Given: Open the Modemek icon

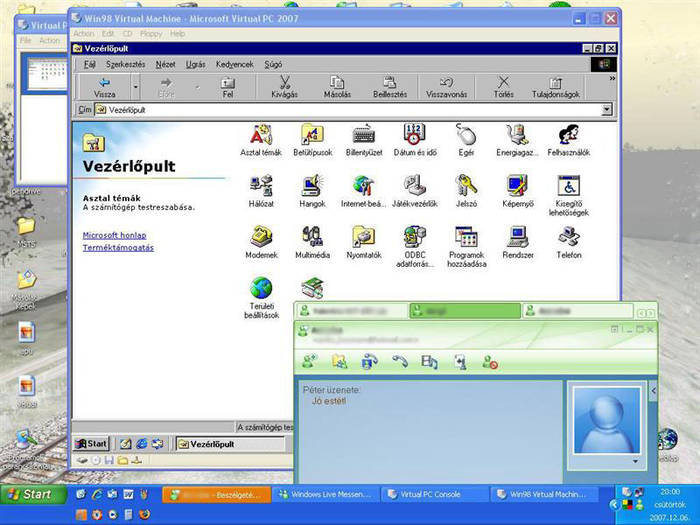Looking at the screenshot, I should pyautogui.click(x=261, y=243).
